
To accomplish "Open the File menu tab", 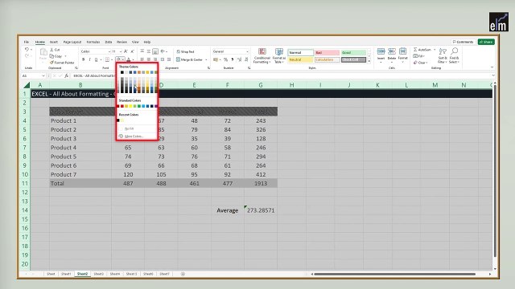I will [x=27, y=42].
